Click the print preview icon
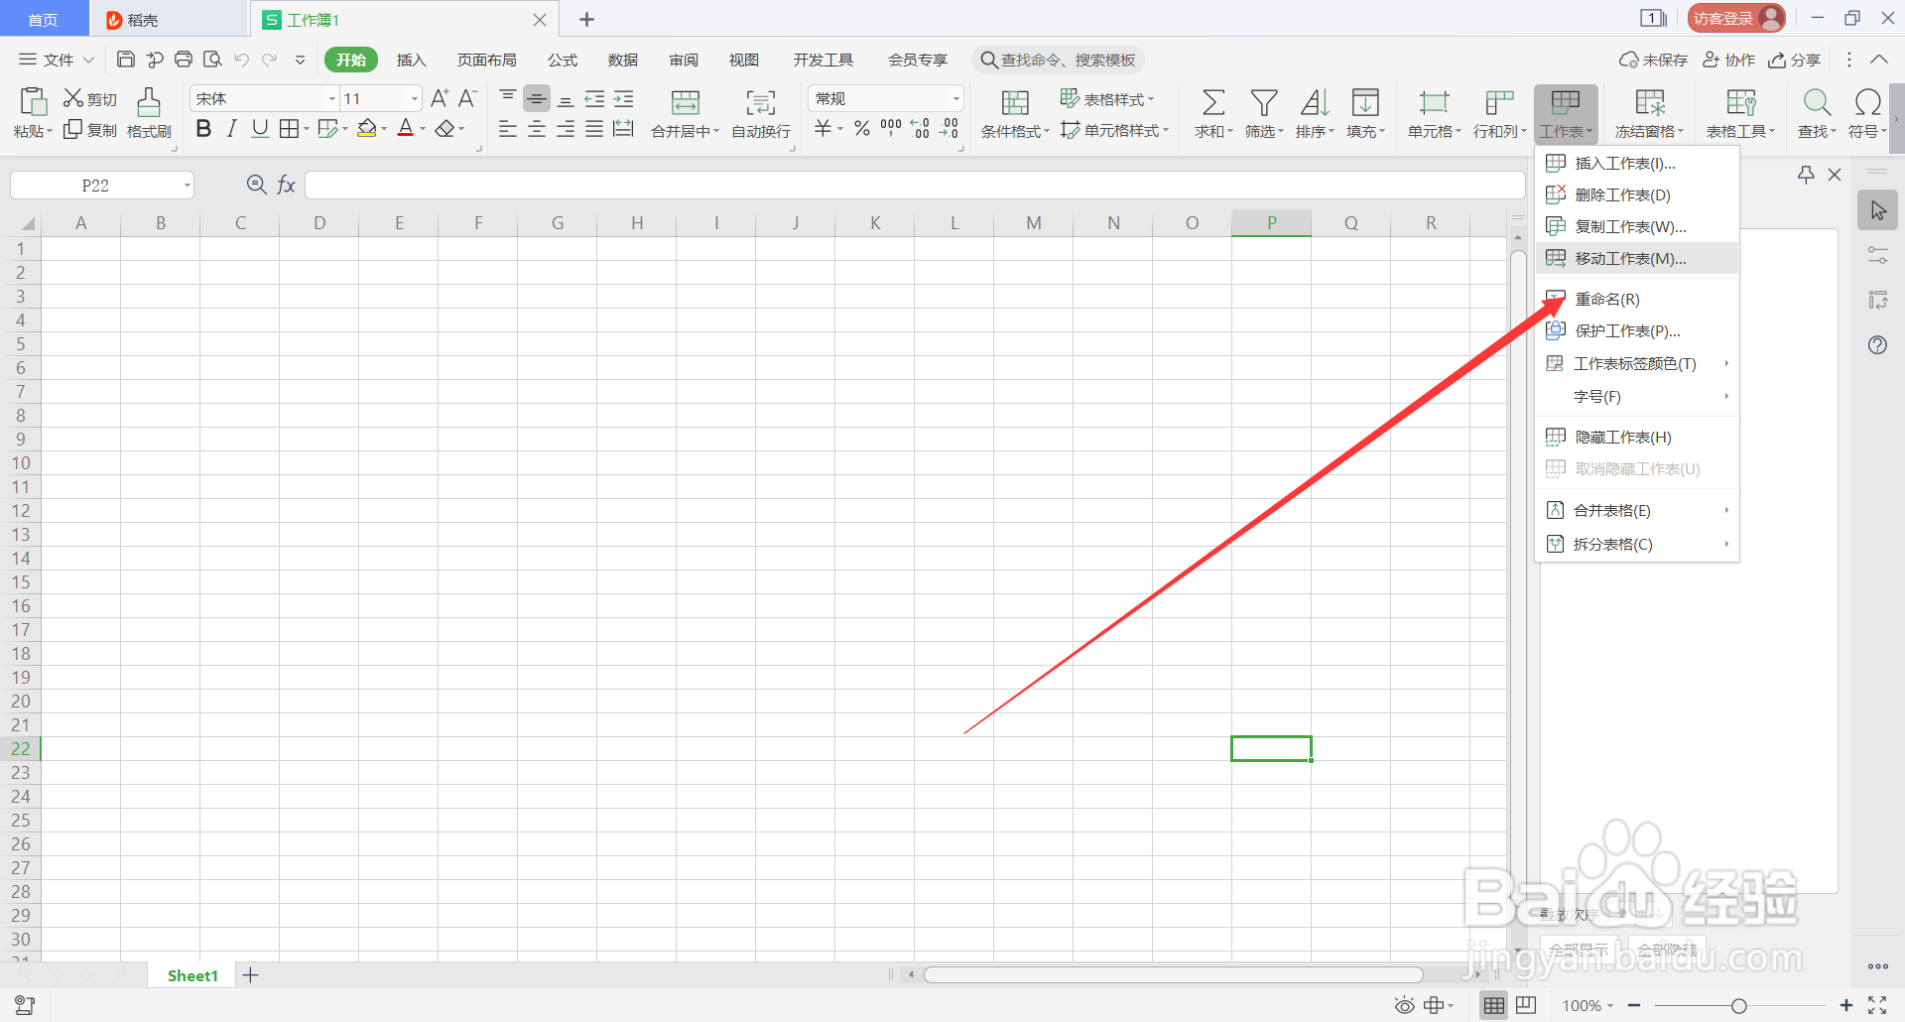Viewport: 1905px width, 1022px height. coord(212,60)
